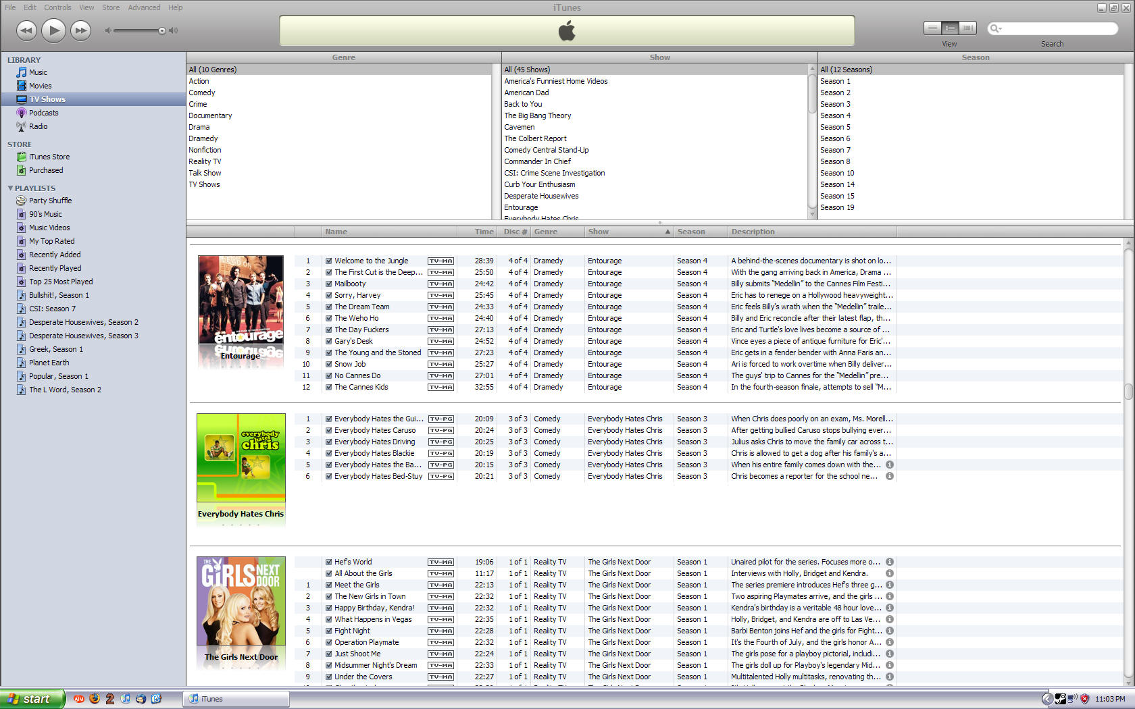Sort by the Disc # column header
Screen dimensions: 1135x709
click(x=515, y=232)
